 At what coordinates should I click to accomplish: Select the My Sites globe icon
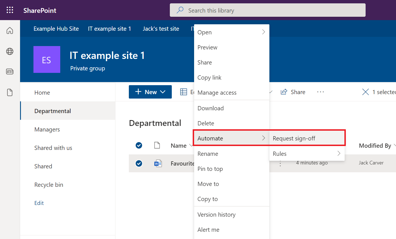10,51
